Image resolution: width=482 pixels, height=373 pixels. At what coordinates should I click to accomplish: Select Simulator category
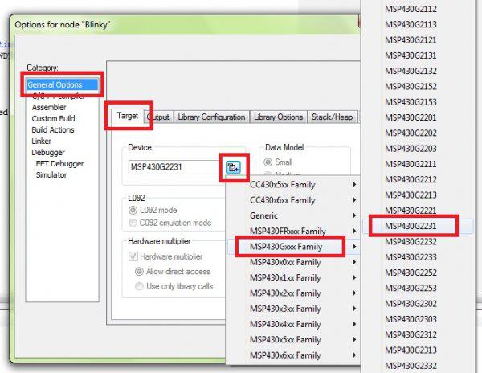coord(51,175)
